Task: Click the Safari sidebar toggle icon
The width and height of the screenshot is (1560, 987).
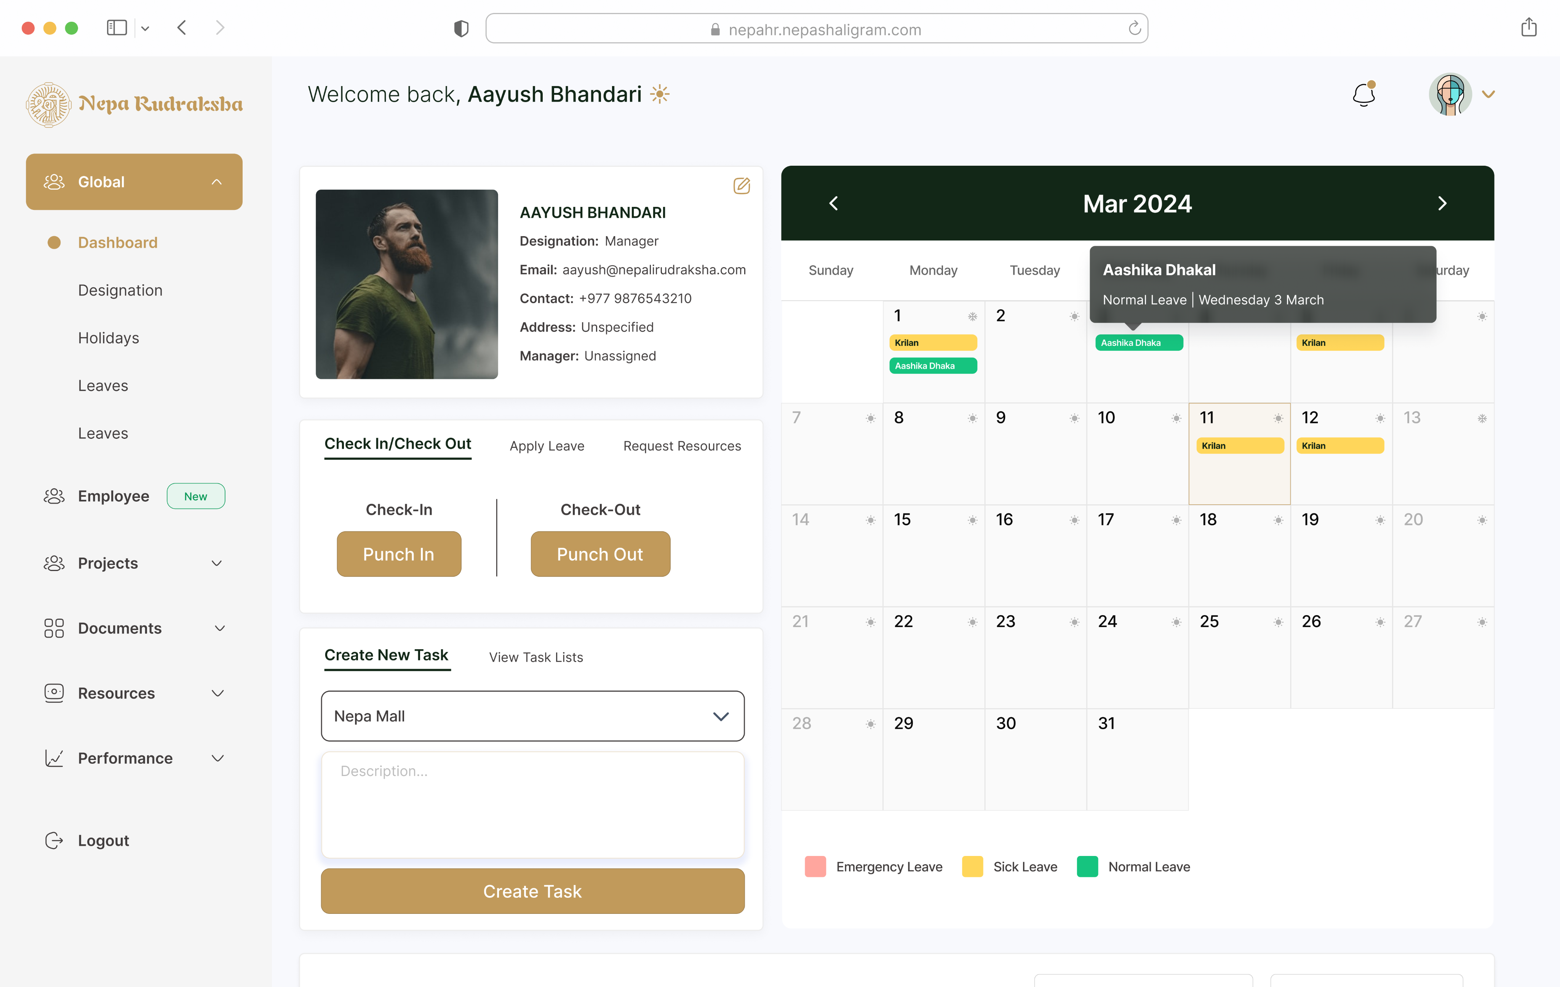Action: click(117, 28)
